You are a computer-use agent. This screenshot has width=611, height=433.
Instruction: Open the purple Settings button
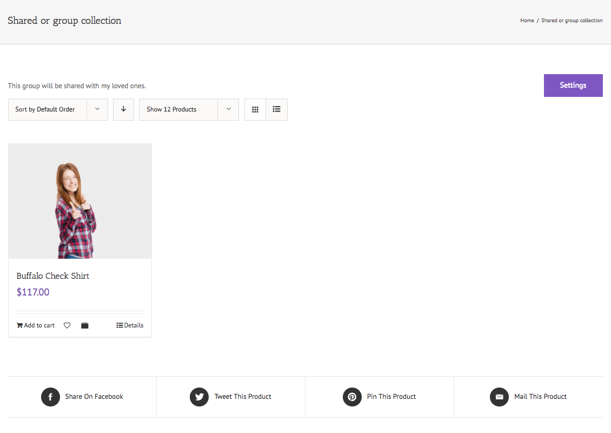pyautogui.click(x=573, y=86)
